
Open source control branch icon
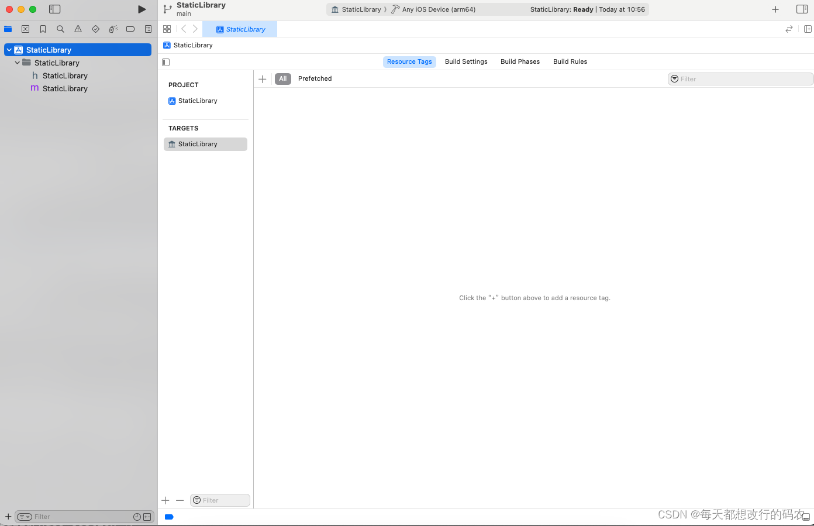point(168,9)
